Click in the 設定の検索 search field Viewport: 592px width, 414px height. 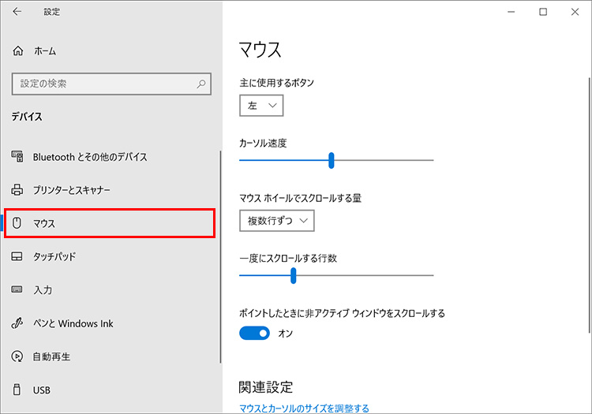(103, 83)
